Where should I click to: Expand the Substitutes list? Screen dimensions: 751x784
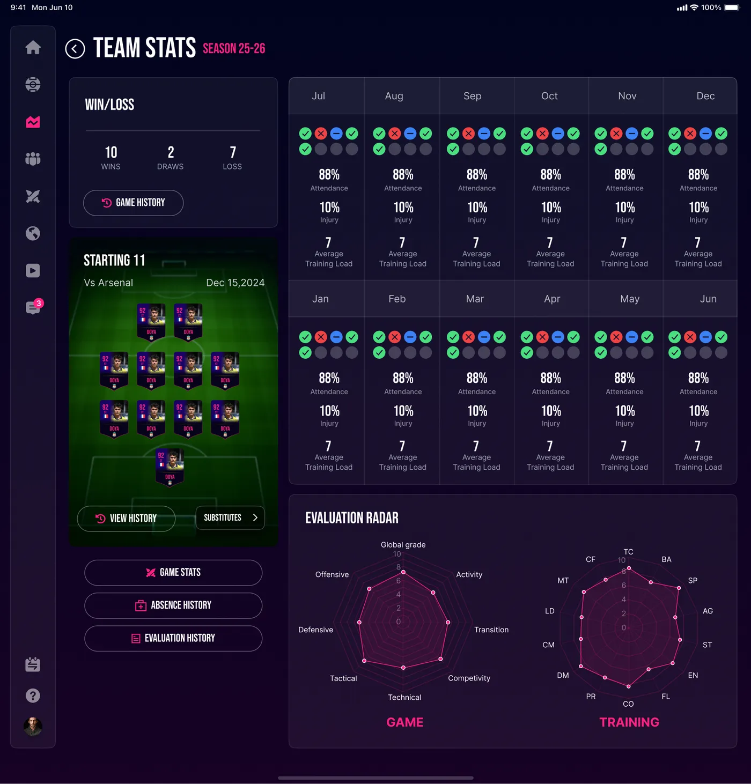coord(230,517)
